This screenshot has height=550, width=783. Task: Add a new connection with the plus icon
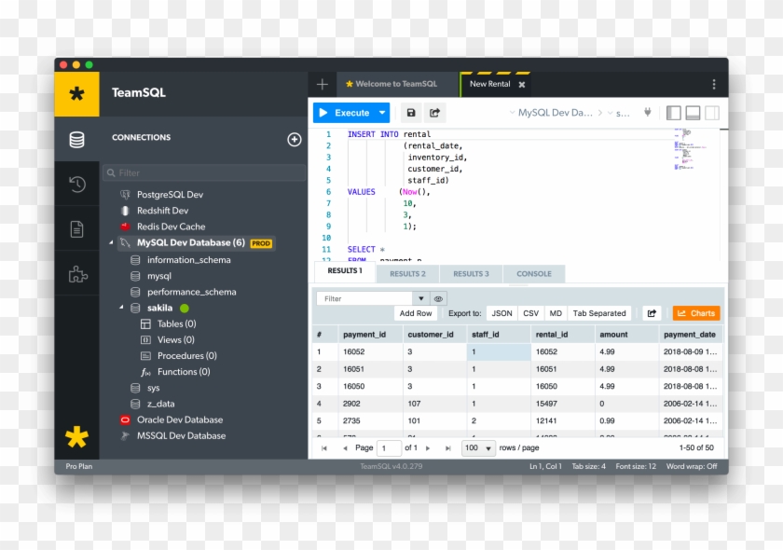tap(294, 137)
